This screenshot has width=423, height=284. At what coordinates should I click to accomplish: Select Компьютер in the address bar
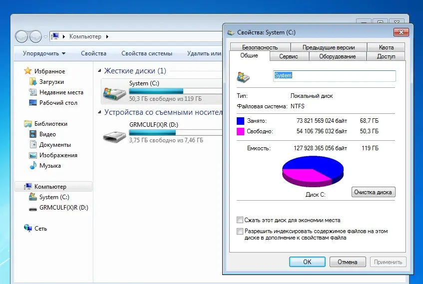85,36
